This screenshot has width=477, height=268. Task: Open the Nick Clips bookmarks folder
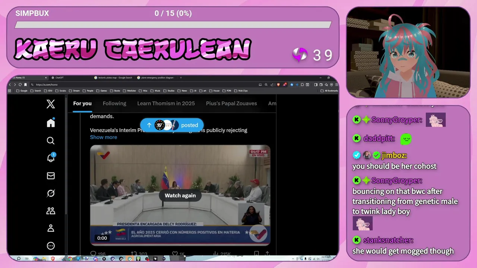point(241,90)
